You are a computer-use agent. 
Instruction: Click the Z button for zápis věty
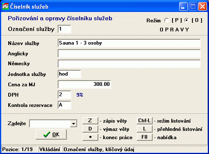tap(90, 121)
